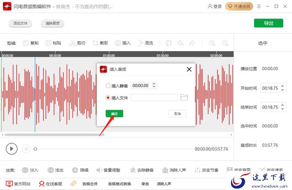
Task: Decrease the 开始时间 start time
Action: tap(282, 90)
